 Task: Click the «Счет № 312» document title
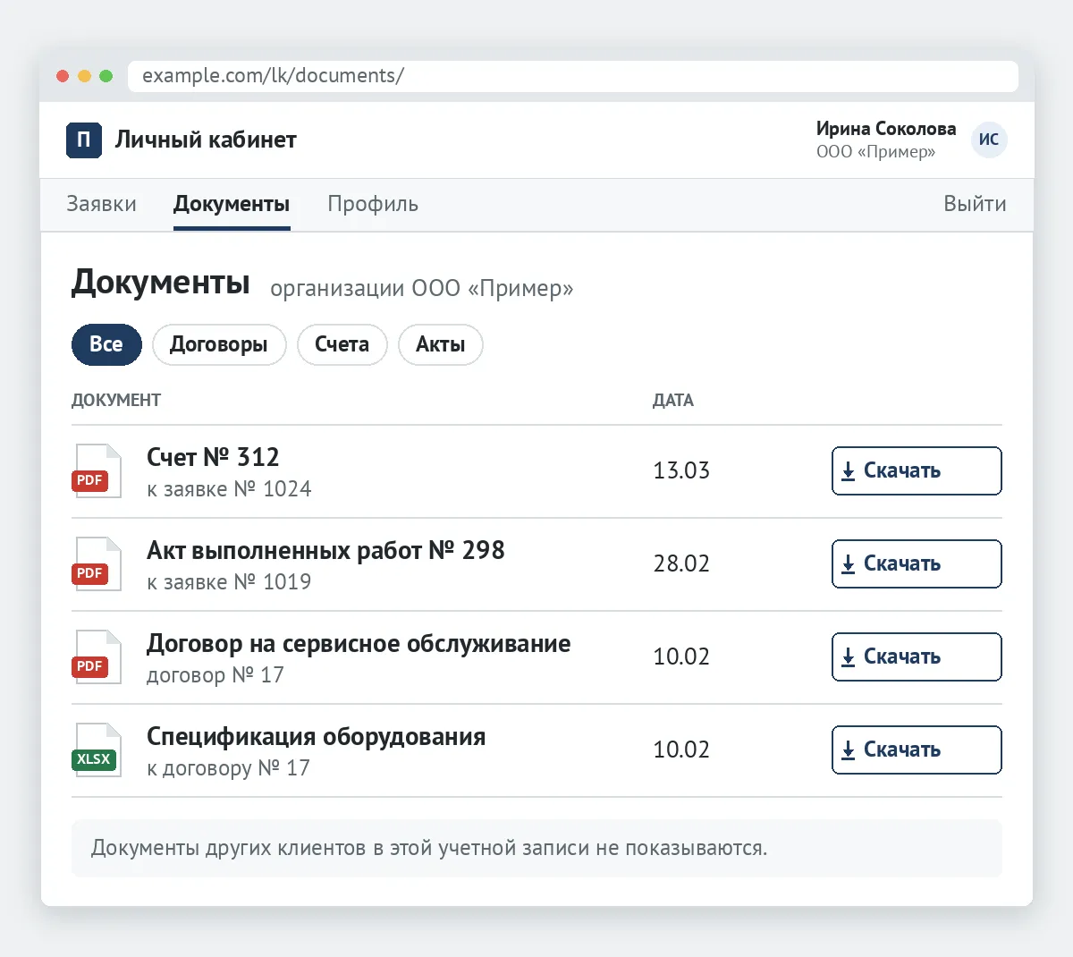click(x=213, y=457)
